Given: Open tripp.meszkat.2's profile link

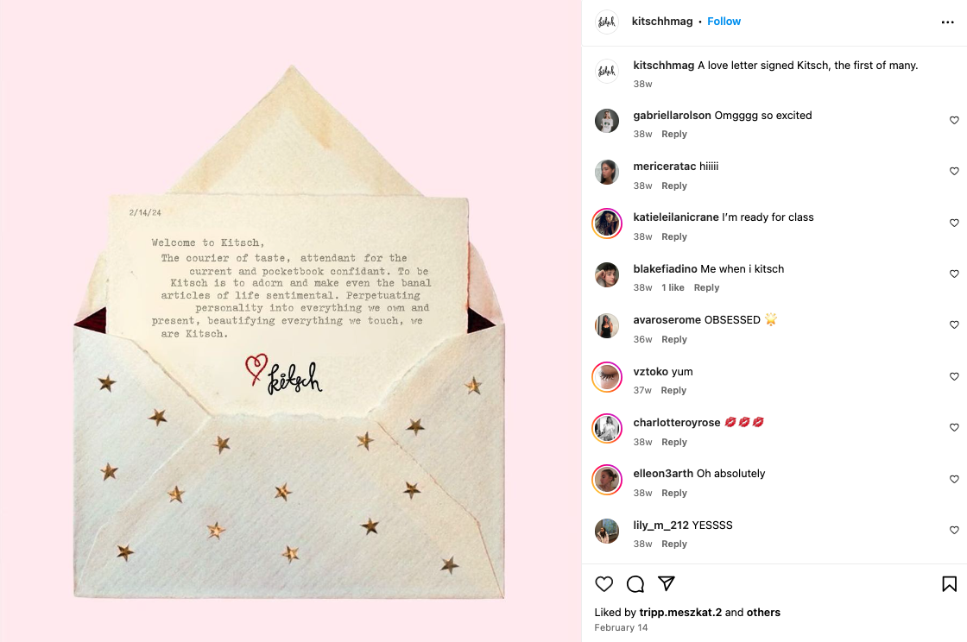Looking at the screenshot, I should pyautogui.click(x=680, y=613).
